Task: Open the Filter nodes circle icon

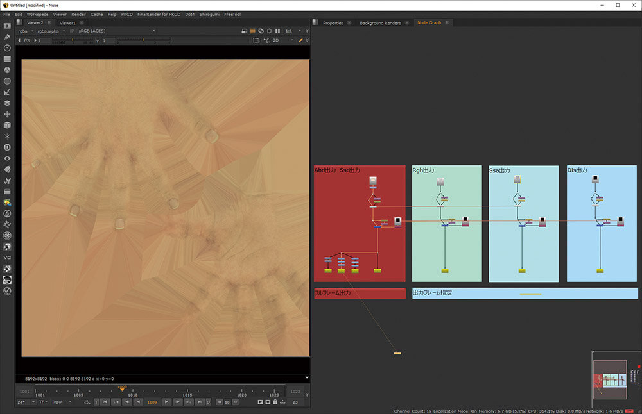Action: coord(7,81)
